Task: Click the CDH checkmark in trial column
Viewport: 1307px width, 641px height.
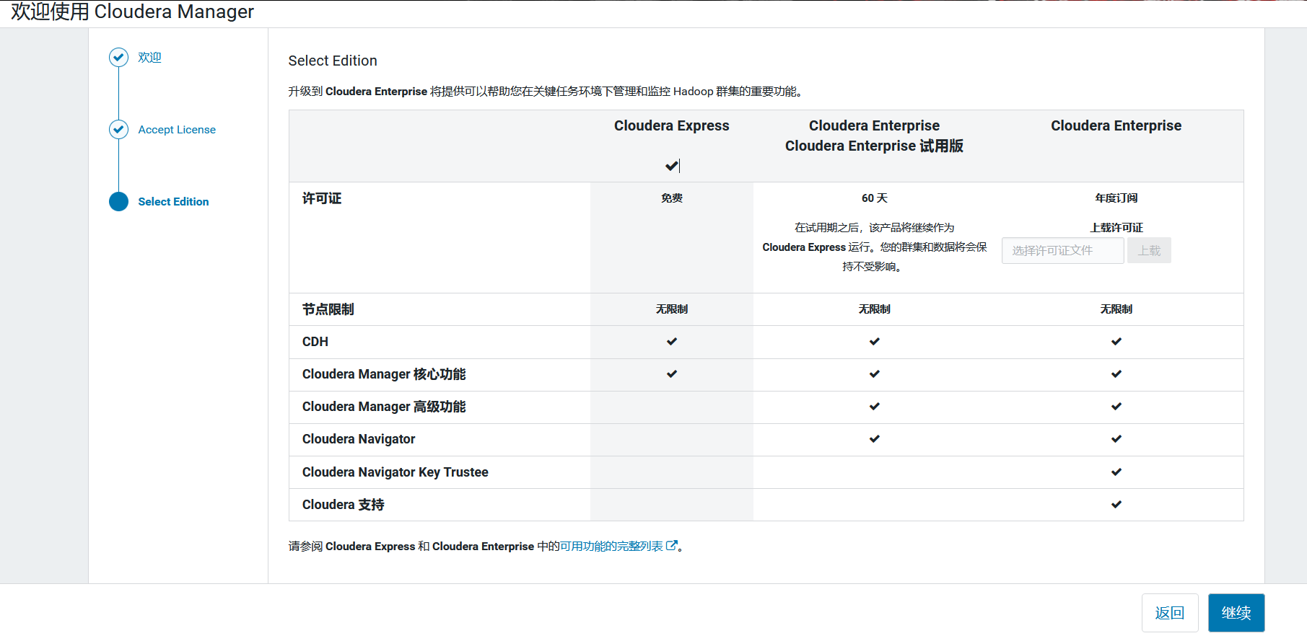Action: pos(875,342)
